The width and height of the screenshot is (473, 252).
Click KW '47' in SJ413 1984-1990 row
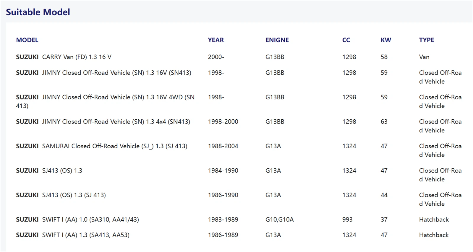click(384, 171)
